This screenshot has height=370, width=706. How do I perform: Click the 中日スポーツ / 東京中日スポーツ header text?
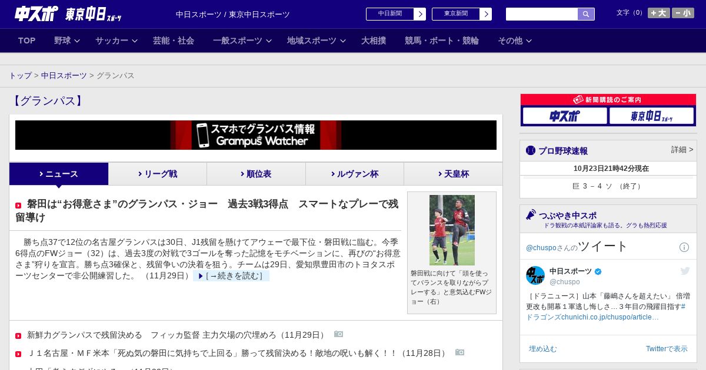233,14
